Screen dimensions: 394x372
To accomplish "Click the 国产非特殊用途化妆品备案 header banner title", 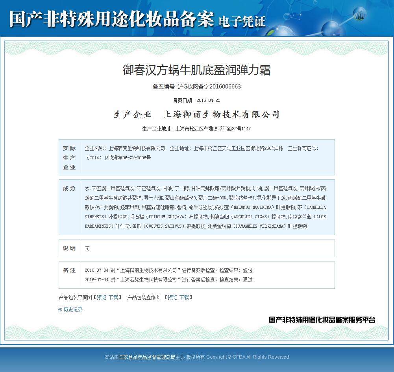I will pyautogui.click(x=112, y=19).
